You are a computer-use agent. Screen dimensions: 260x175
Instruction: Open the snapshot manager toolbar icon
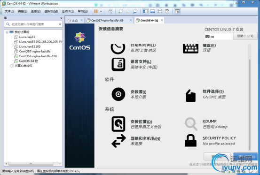[x=135, y=11]
